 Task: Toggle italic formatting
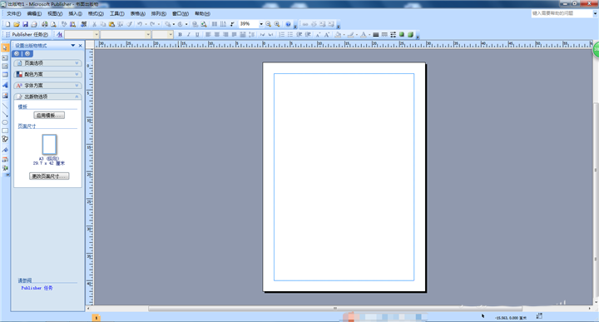pyautogui.click(x=188, y=35)
